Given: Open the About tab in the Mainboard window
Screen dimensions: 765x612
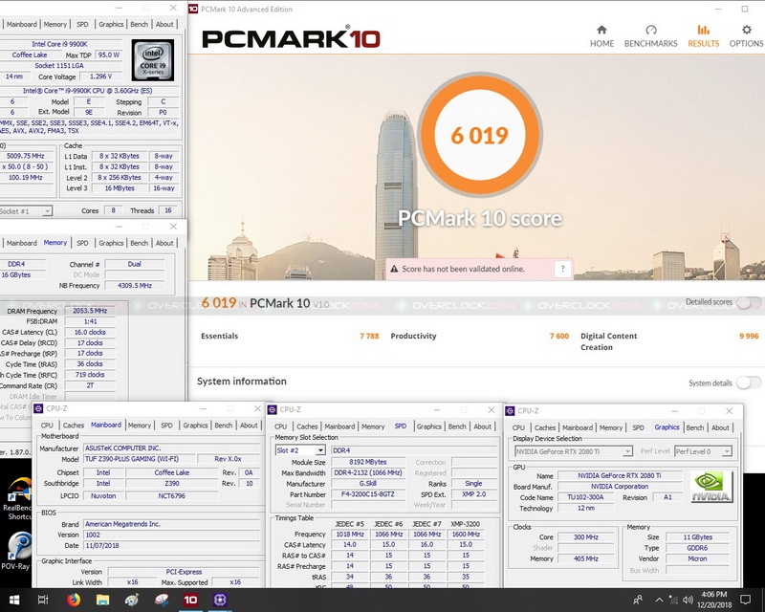Looking at the screenshot, I should 249,426.
